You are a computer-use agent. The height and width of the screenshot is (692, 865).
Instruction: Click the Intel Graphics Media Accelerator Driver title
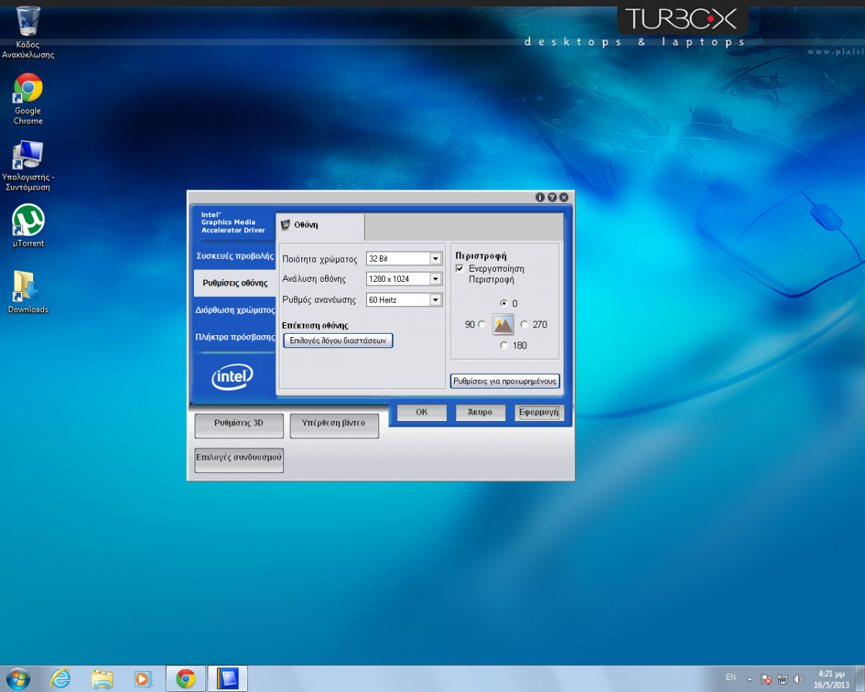(233, 222)
